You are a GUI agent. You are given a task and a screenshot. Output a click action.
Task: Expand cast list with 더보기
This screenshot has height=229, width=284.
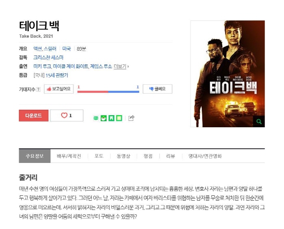pyautogui.click(x=121, y=66)
